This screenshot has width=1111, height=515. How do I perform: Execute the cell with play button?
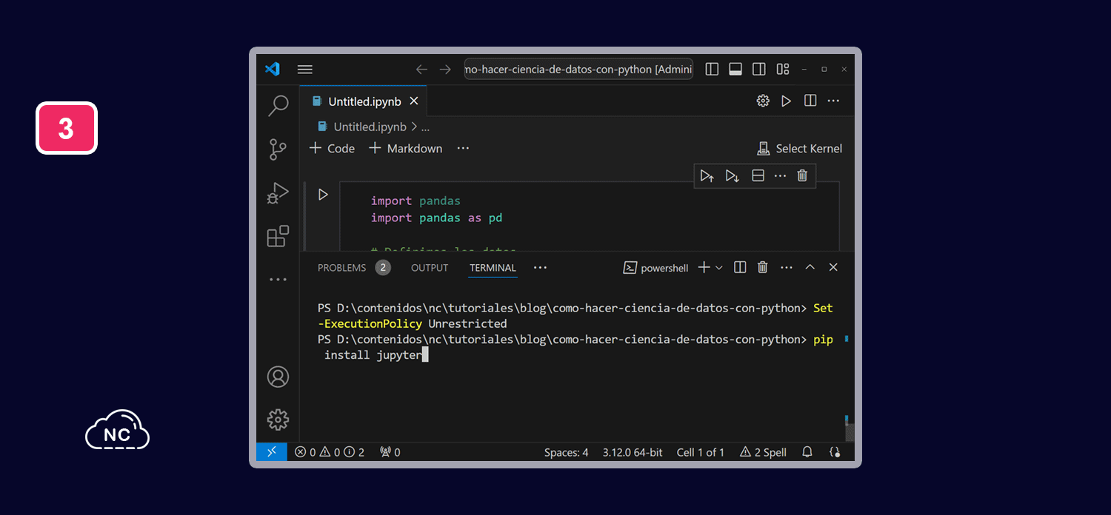pos(323,195)
